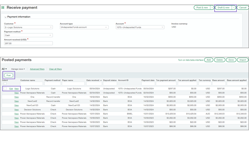The height and width of the screenshot is (166, 249).
Task: Expand the Account type dropdown
Action: (106, 27)
